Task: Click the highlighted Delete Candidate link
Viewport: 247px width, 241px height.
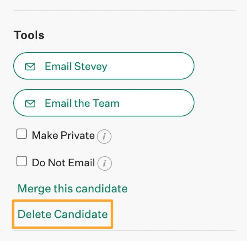Action: 63,214
